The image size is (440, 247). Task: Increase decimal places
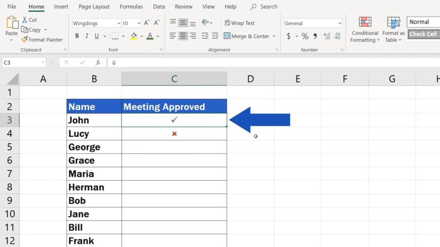tap(327, 36)
